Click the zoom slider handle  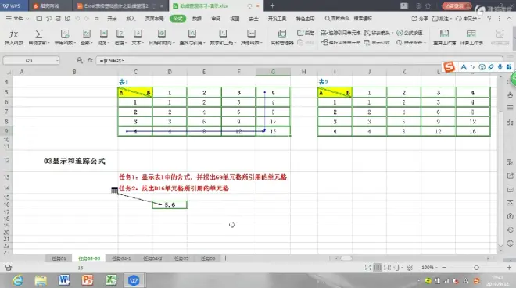[x=476, y=268]
